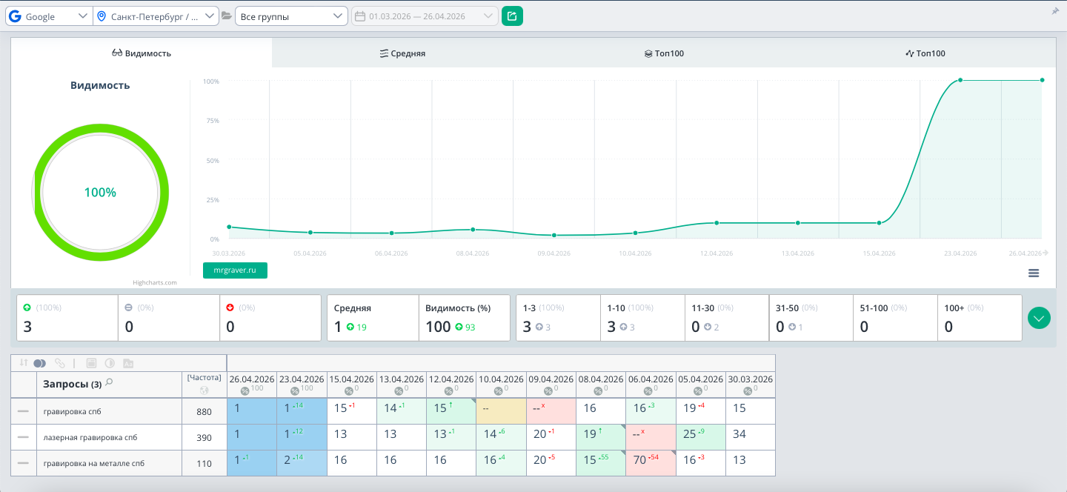Switch to the Видимость tab
Viewport: 1067px width, 492px height.
pos(142,53)
